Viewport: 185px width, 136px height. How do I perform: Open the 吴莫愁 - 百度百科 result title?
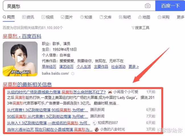22,36
